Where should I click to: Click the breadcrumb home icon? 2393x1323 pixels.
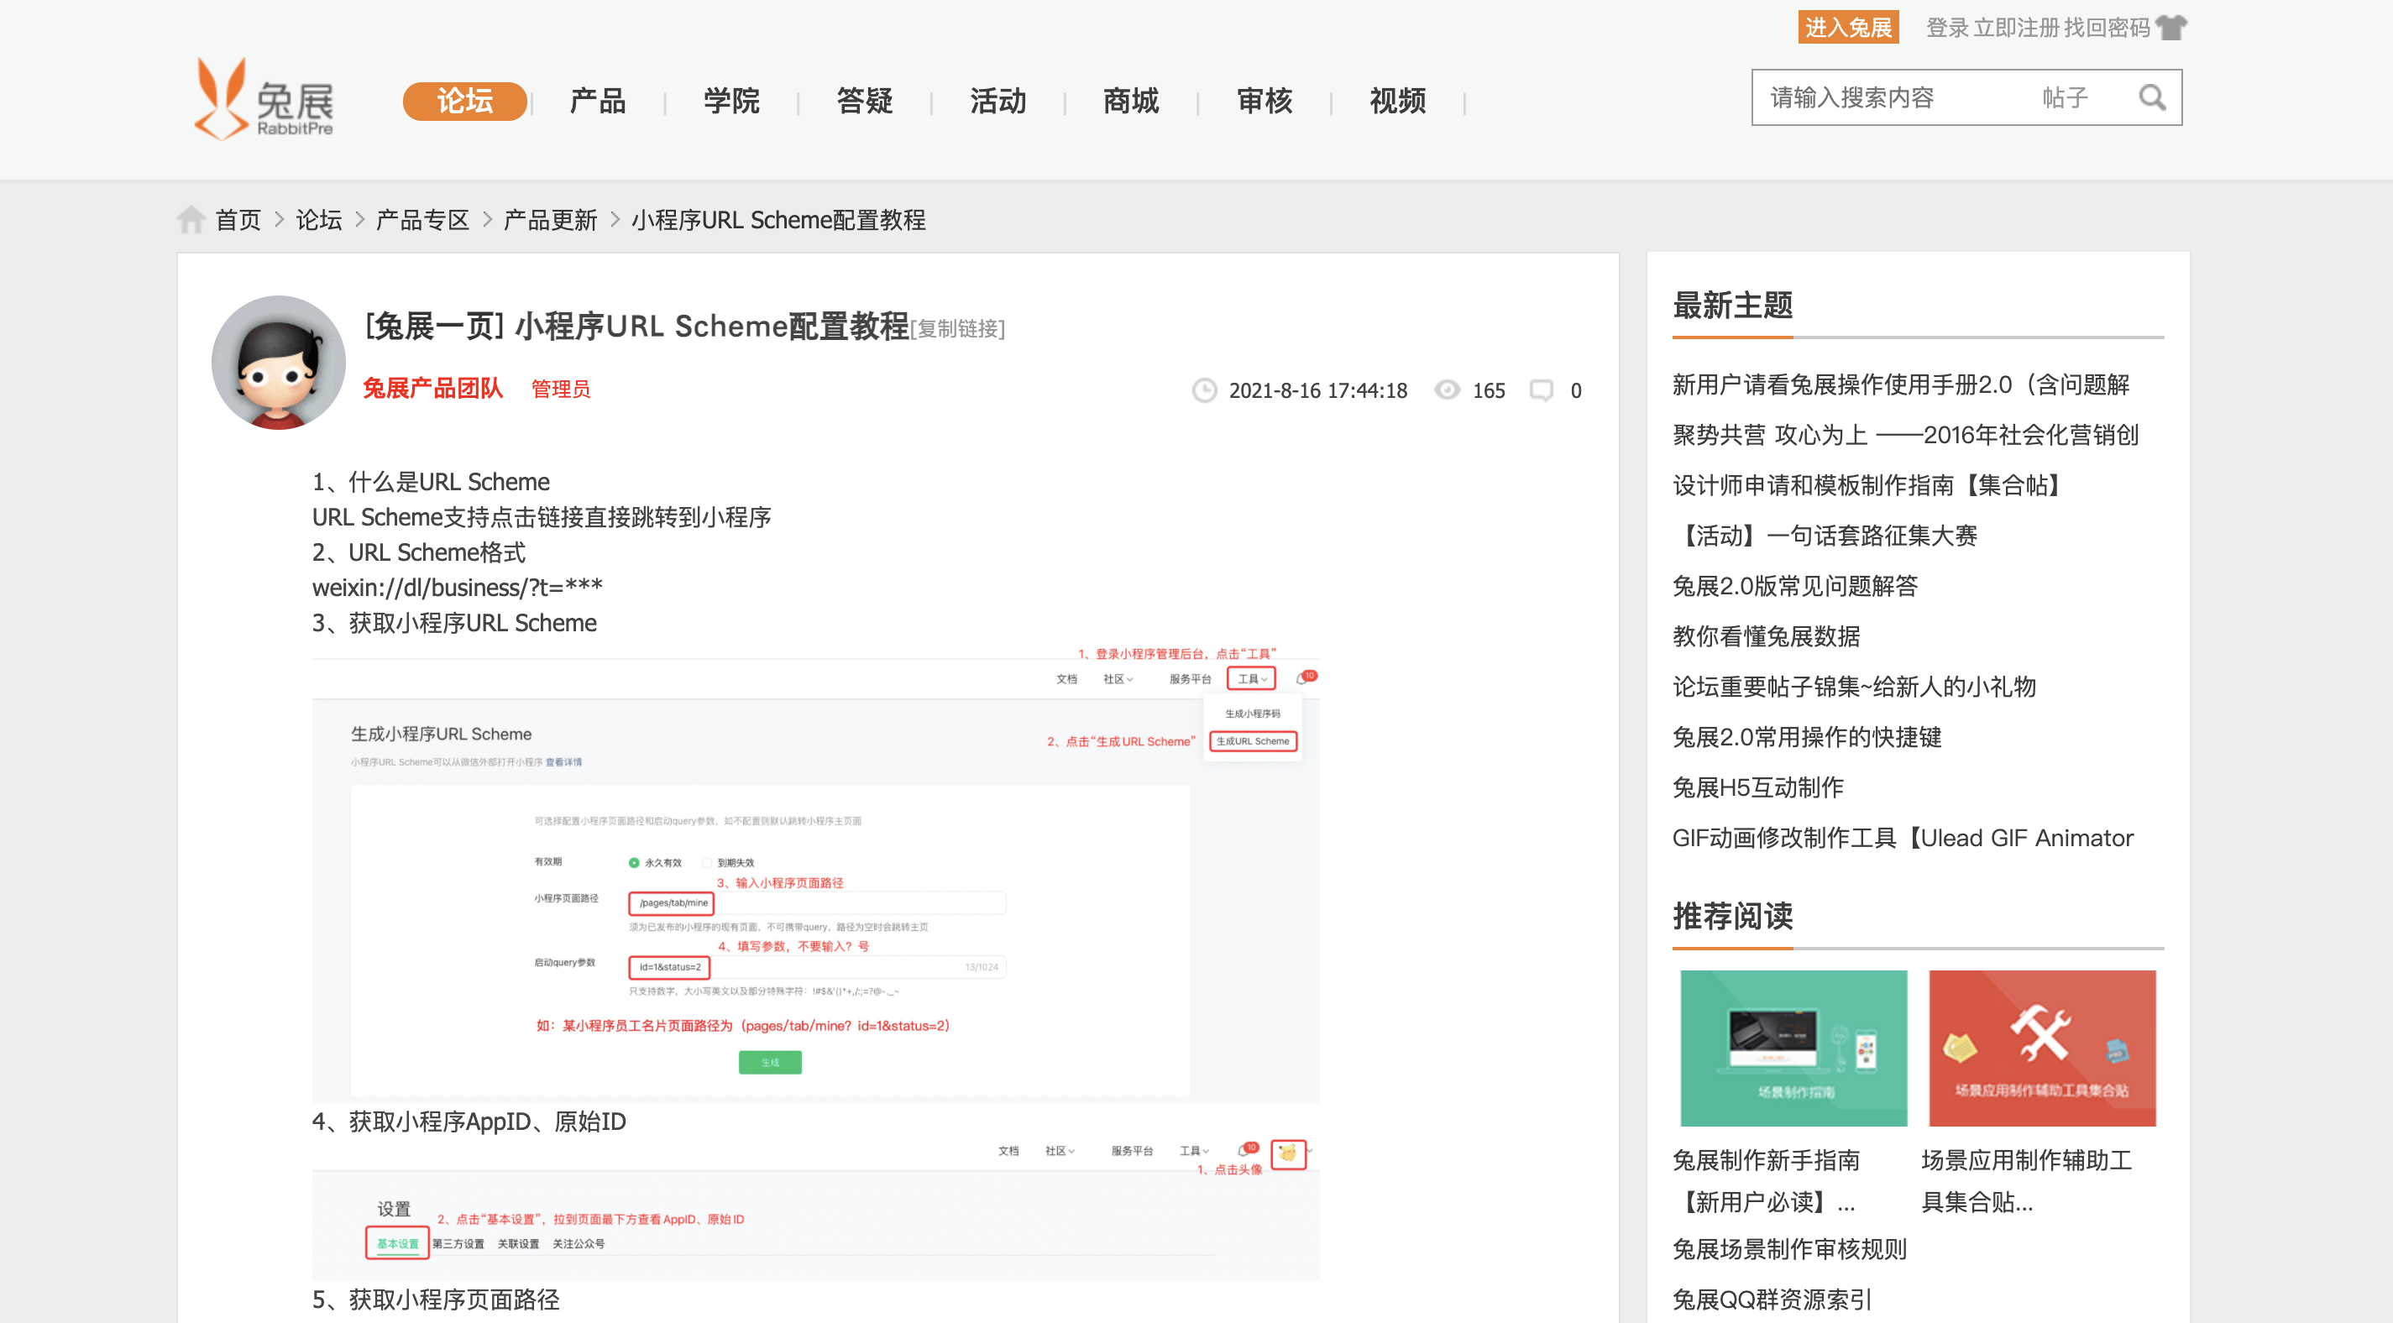point(191,219)
